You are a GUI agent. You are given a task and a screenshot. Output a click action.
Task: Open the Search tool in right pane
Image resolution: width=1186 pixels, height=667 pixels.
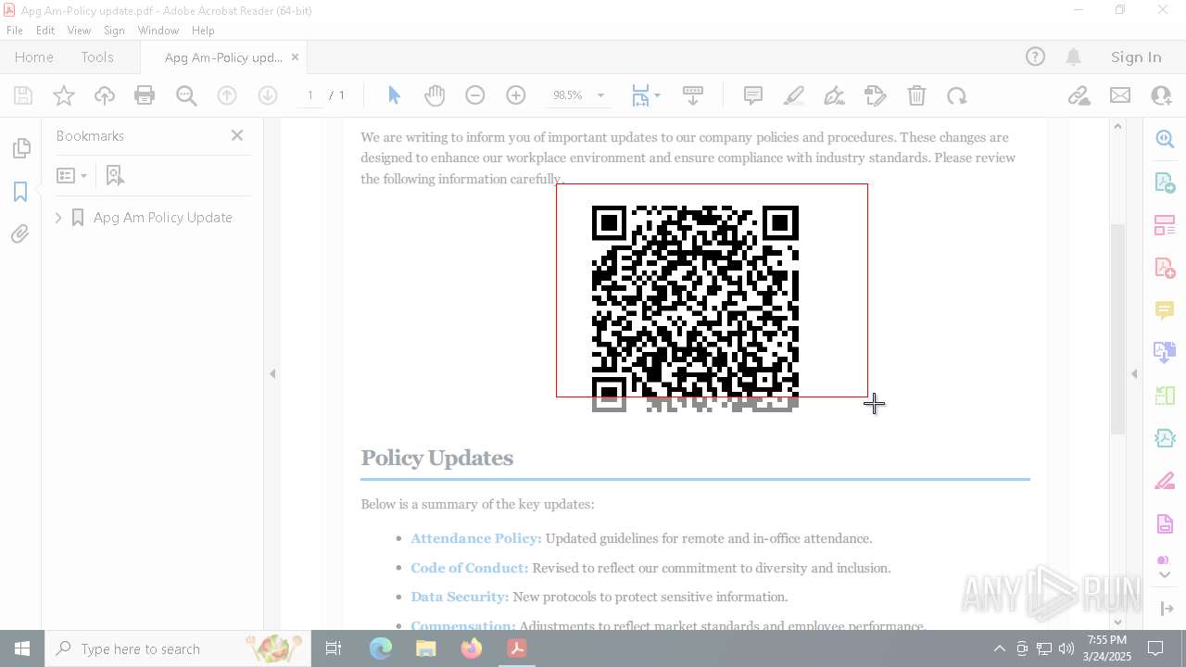[x=1165, y=139]
